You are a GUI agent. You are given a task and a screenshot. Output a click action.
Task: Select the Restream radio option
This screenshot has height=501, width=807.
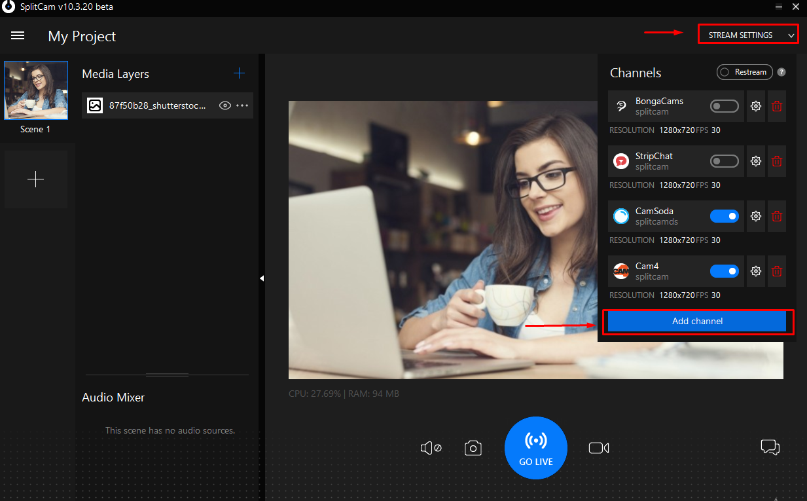(x=725, y=73)
